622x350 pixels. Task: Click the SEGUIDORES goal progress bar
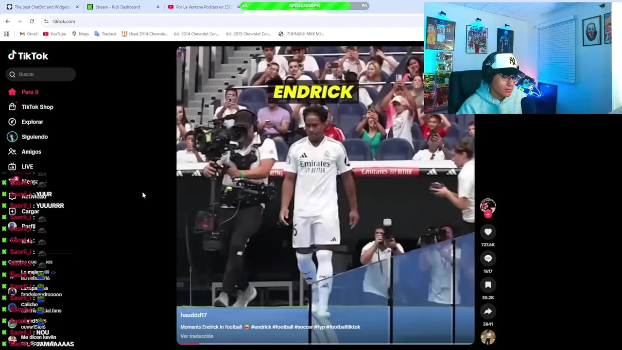pyautogui.click(x=305, y=6)
